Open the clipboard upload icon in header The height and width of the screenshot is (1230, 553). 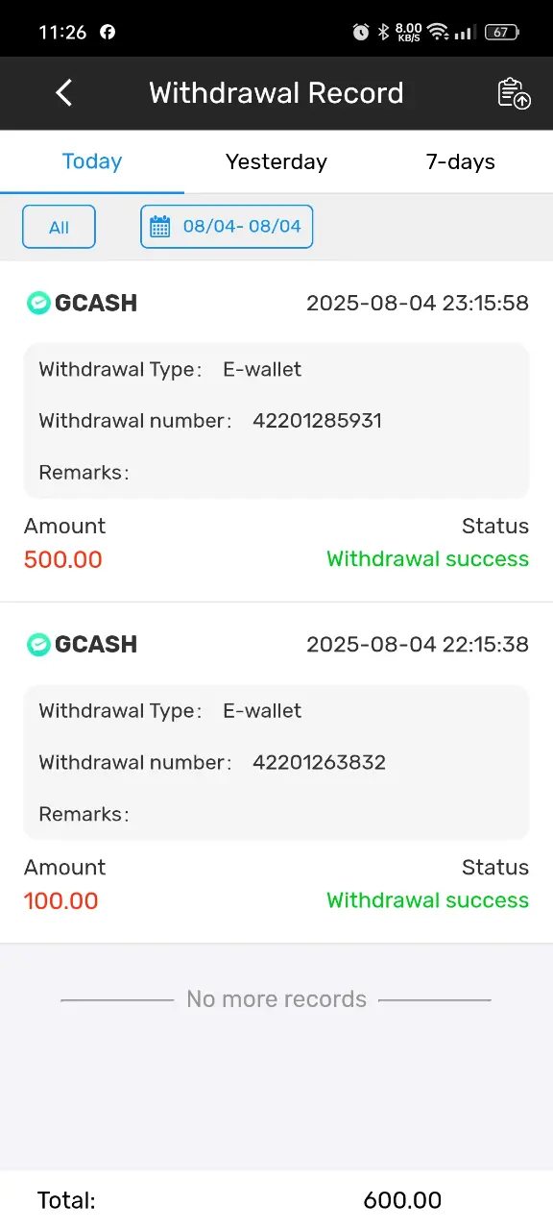[x=514, y=93]
